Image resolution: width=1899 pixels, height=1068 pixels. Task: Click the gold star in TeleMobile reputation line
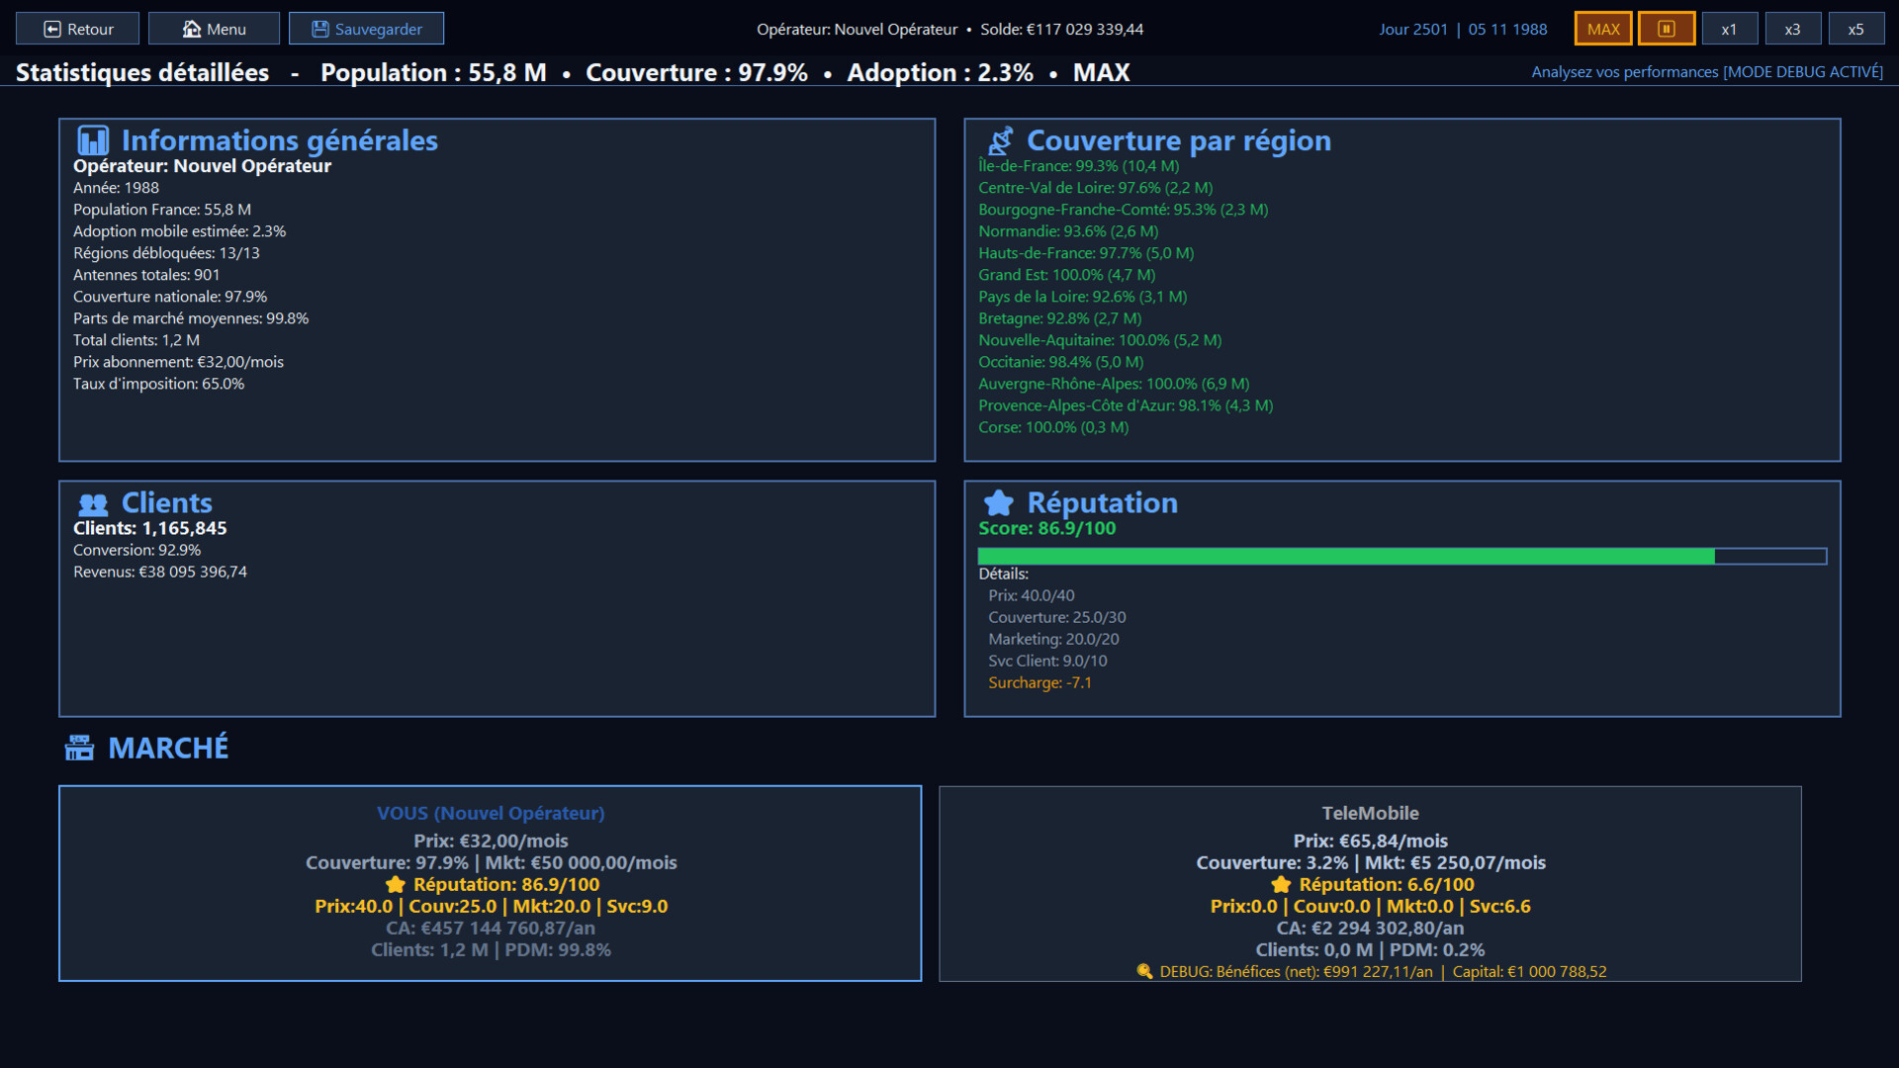[1281, 885]
